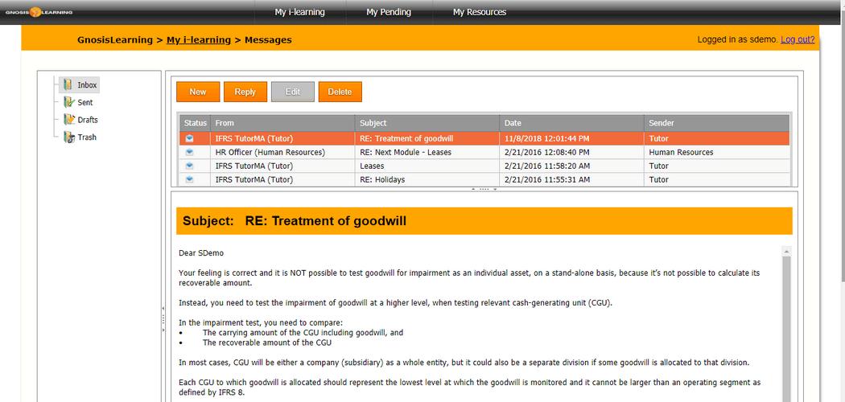This screenshot has height=402, width=845.
Task: Click the 'Dear SDemo' greeting text
Action: [x=201, y=252]
